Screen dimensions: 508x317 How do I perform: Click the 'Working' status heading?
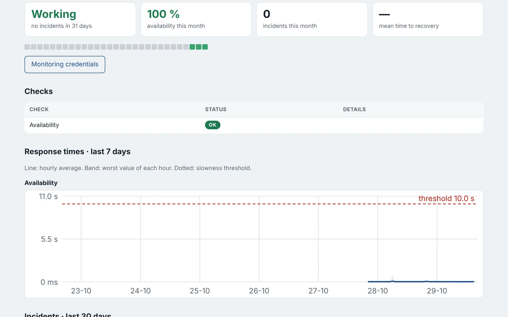(54, 14)
